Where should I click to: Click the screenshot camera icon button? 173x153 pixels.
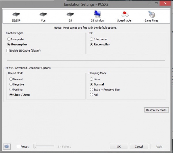tap(7, 146)
